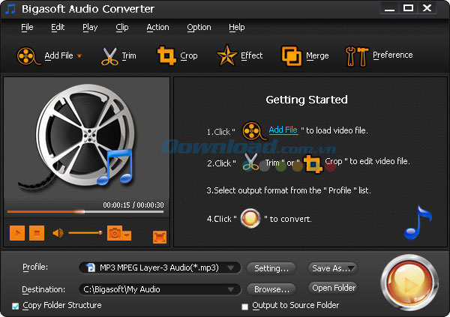
Task: Open the Edit menu
Action: coord(58,27)
